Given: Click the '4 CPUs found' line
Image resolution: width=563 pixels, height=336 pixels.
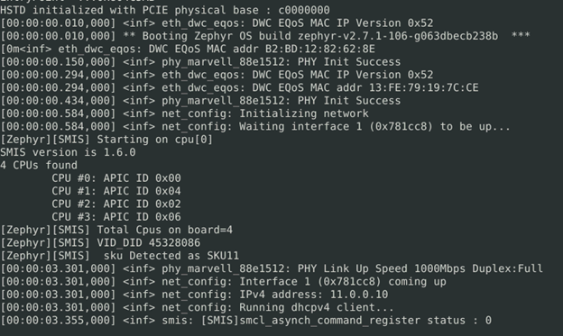Looking at the screenshot, I should pyautogui.click(x=39, y=166).
